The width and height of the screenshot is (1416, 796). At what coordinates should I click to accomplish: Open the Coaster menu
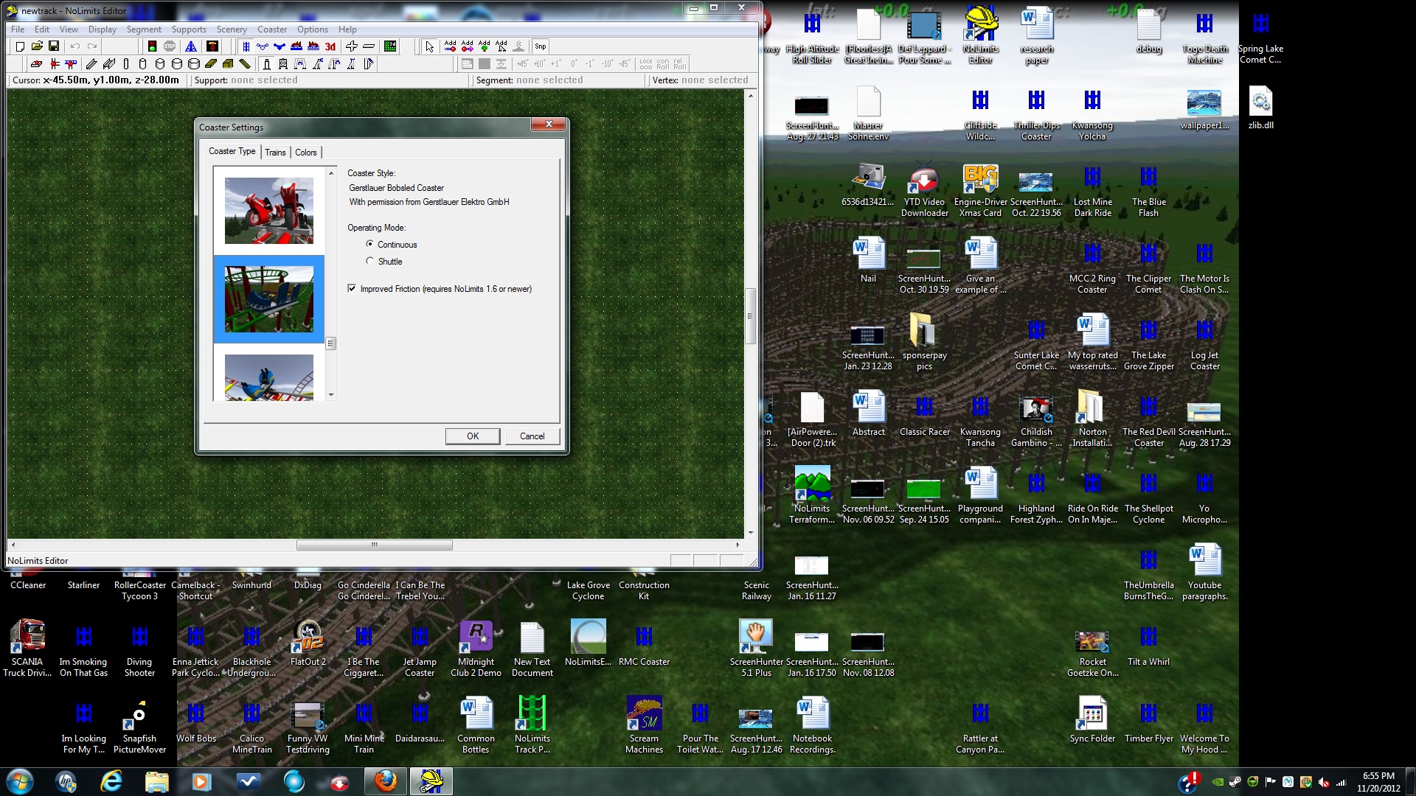(x=272, y=29)
